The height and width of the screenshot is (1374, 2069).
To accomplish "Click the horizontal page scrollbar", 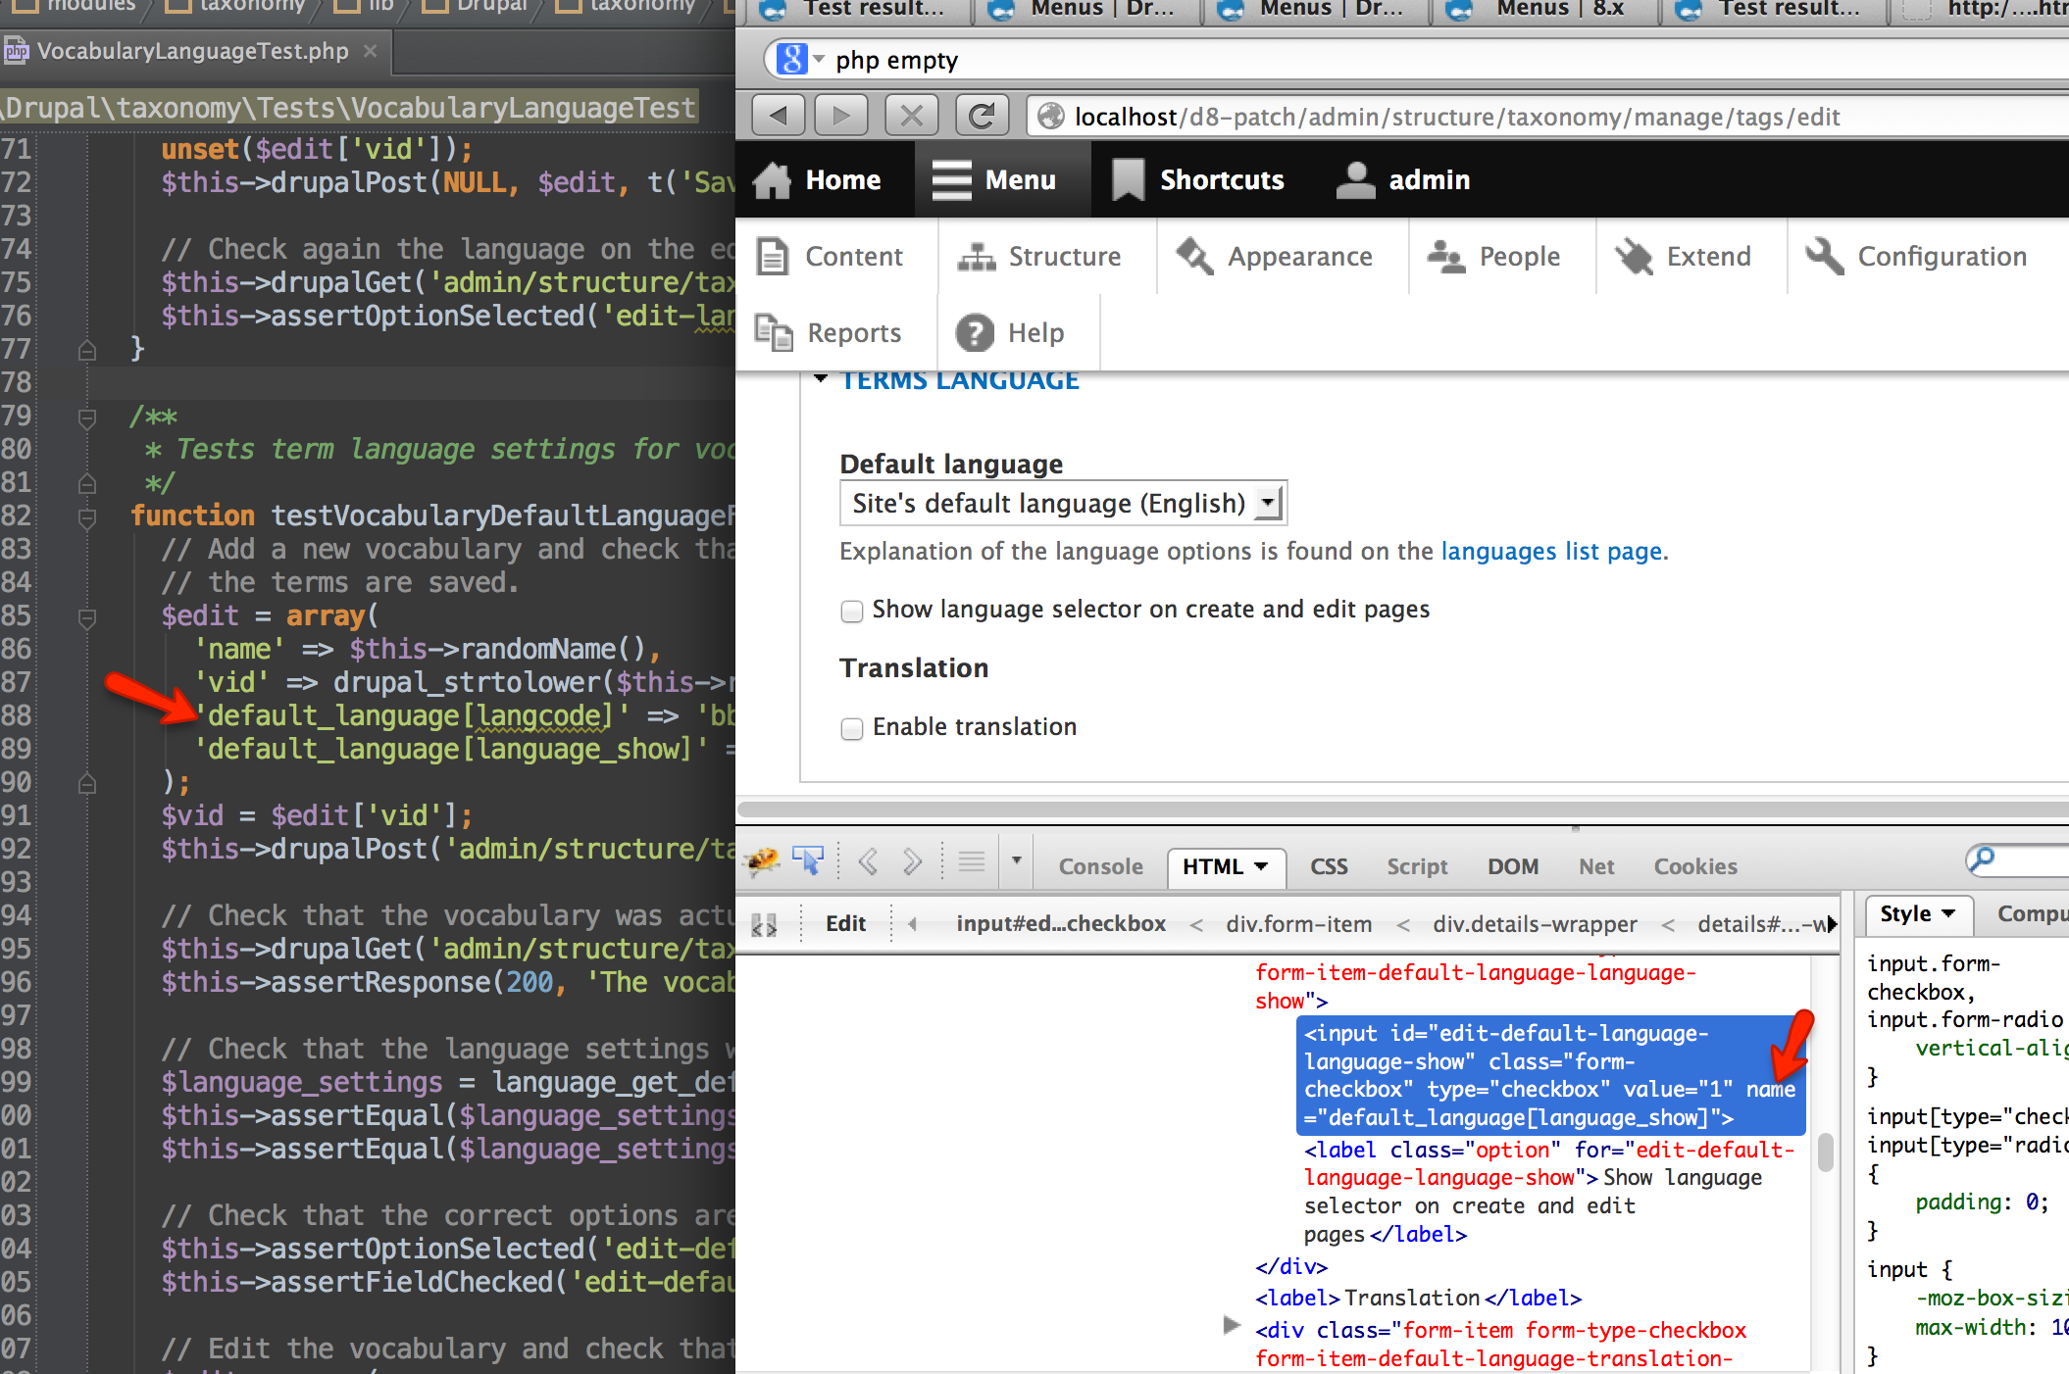I will click(1402, 810).
